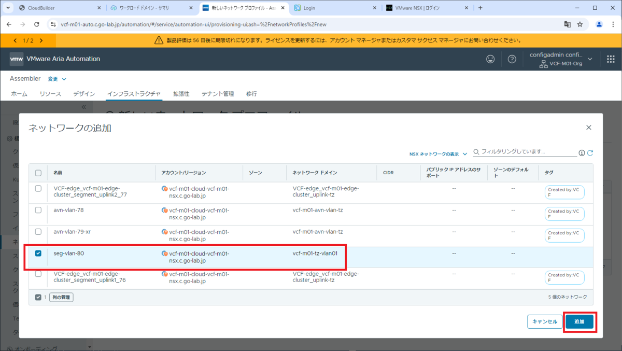Click the CIDR column header
The width and height of the screenshot is (622, 351).
click(388, 173)
